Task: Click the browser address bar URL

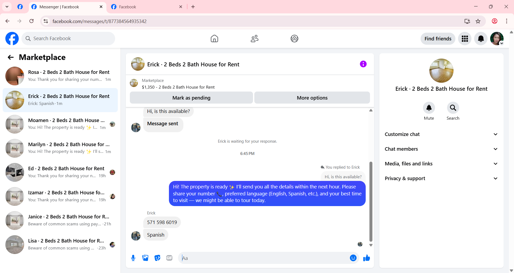Action: pos(100,21)
